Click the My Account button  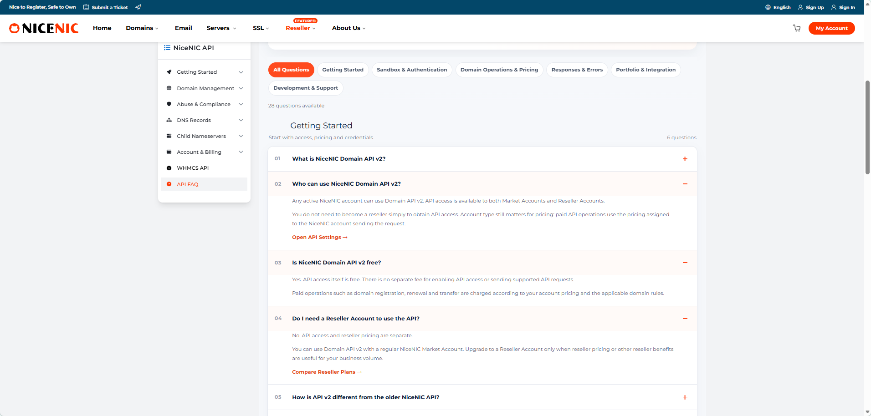[832, 28]
